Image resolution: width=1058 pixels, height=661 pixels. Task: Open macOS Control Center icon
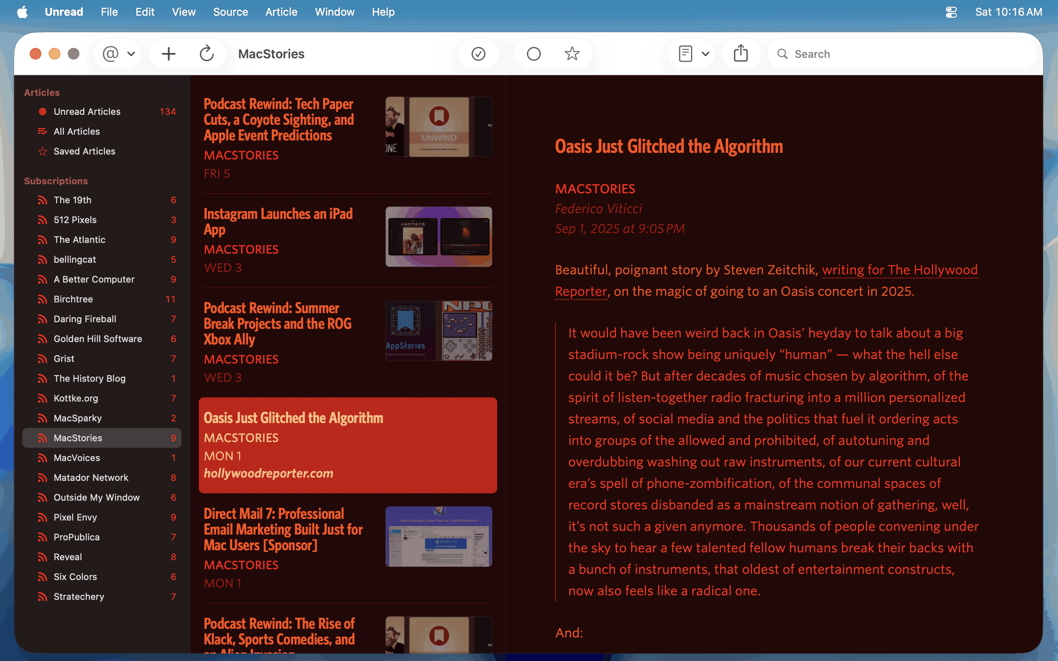951,12
